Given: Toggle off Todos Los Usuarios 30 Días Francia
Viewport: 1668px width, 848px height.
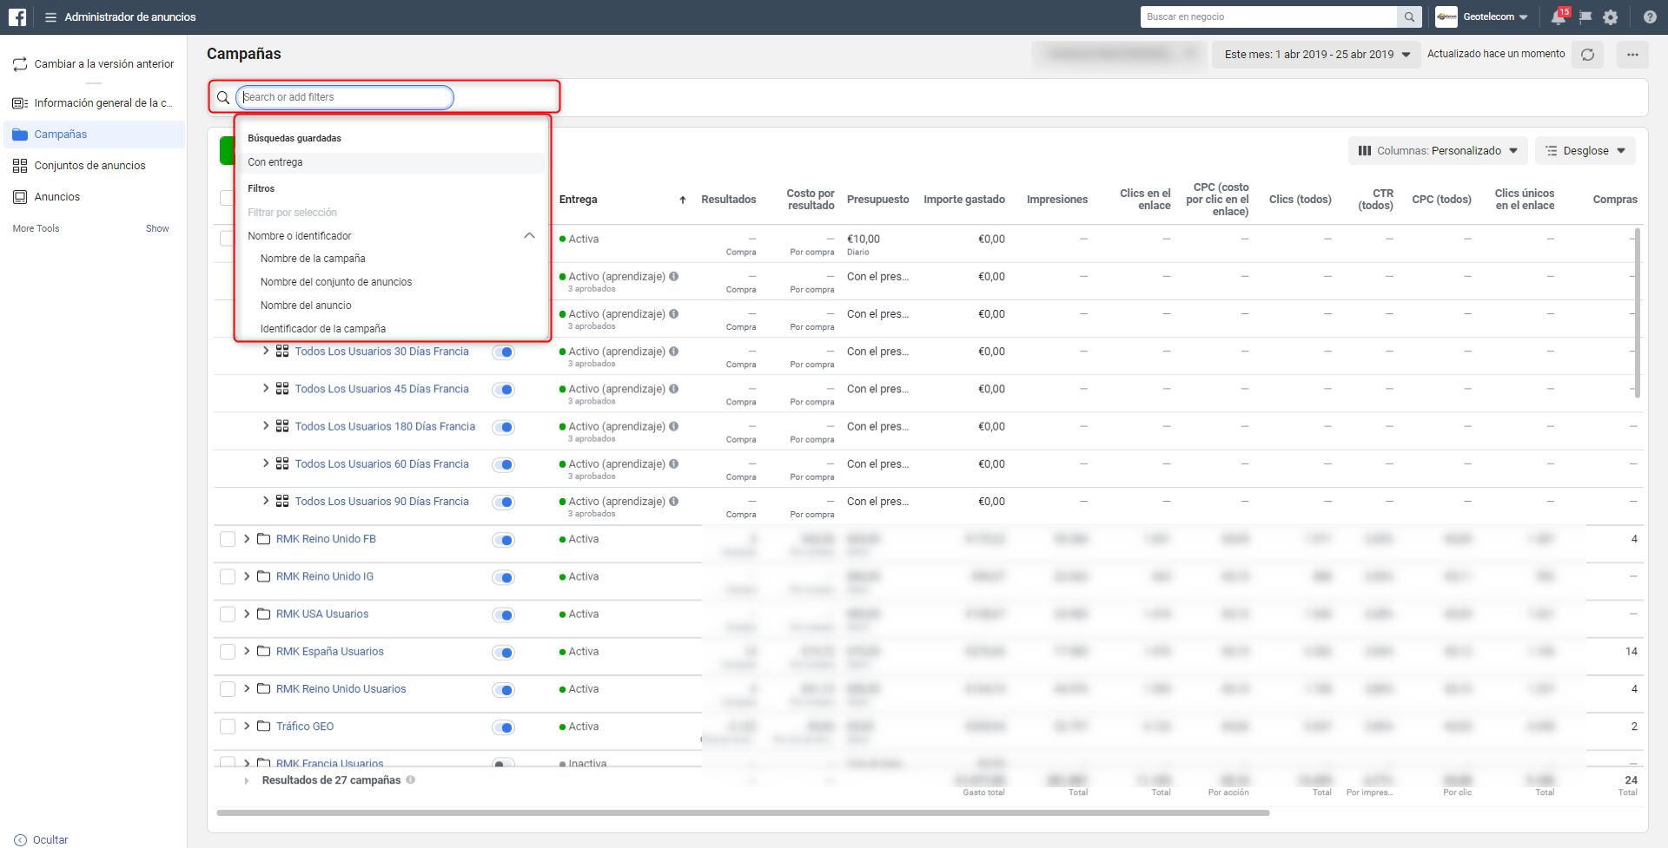Looking at the screenshot, I should pos(503,352).
